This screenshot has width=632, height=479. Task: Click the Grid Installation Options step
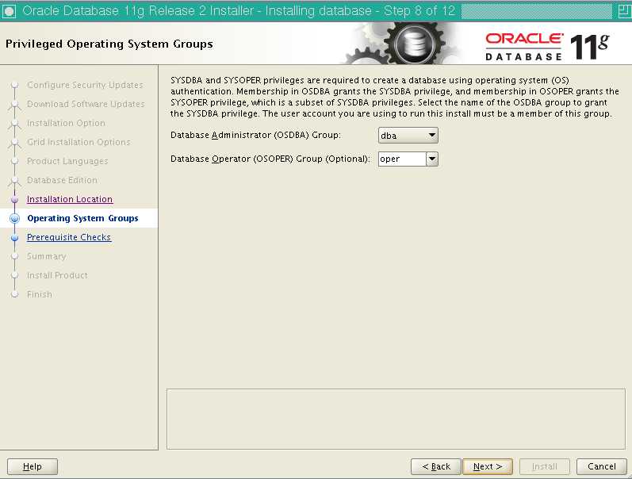coord(79,142)
